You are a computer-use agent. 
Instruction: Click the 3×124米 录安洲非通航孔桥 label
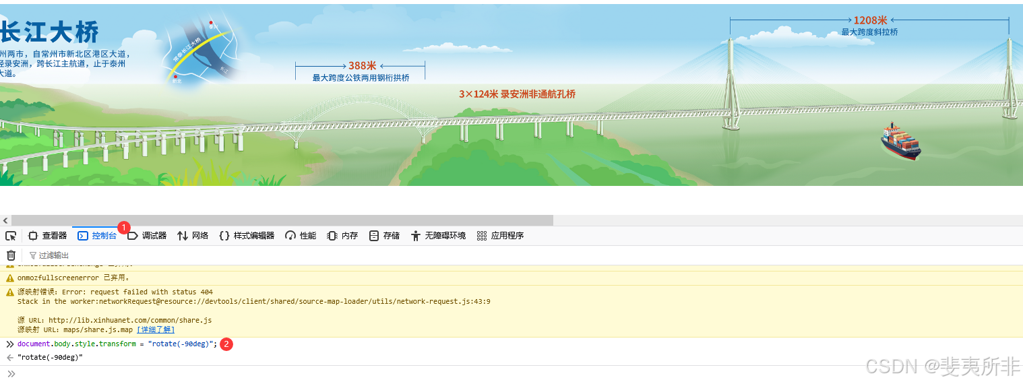(517, 94)
